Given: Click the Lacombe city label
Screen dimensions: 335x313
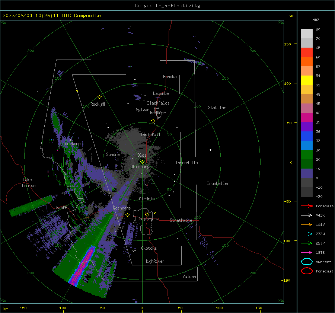Looking at the screenshot, I should tap(161, 93).
